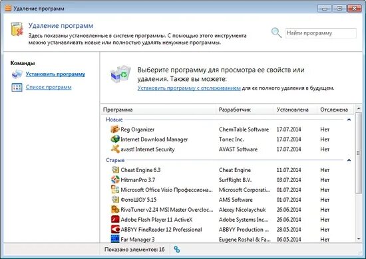Select Adobe Flash Player 11 ActiveX entry
Image resolution: width=366 pixels, height=259 pixels.
tap(156, 220)
